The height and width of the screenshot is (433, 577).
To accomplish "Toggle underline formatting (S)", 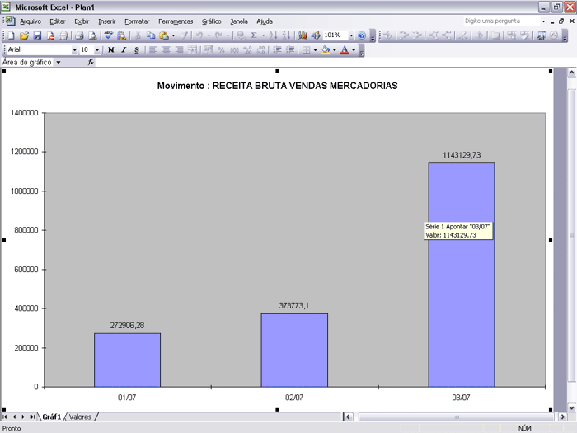I will [137, 50].
